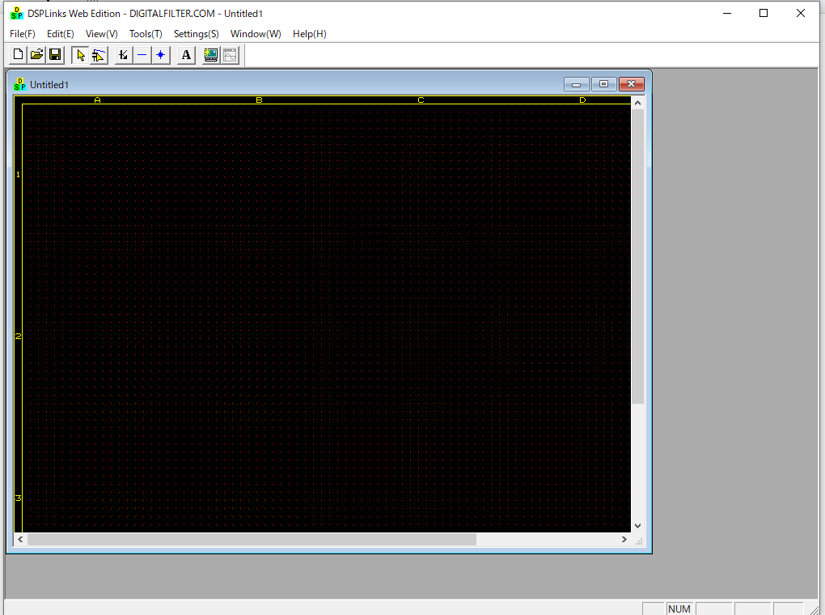
Task: Save using the floppy disk icon
Action: click(x=55, y=55)
